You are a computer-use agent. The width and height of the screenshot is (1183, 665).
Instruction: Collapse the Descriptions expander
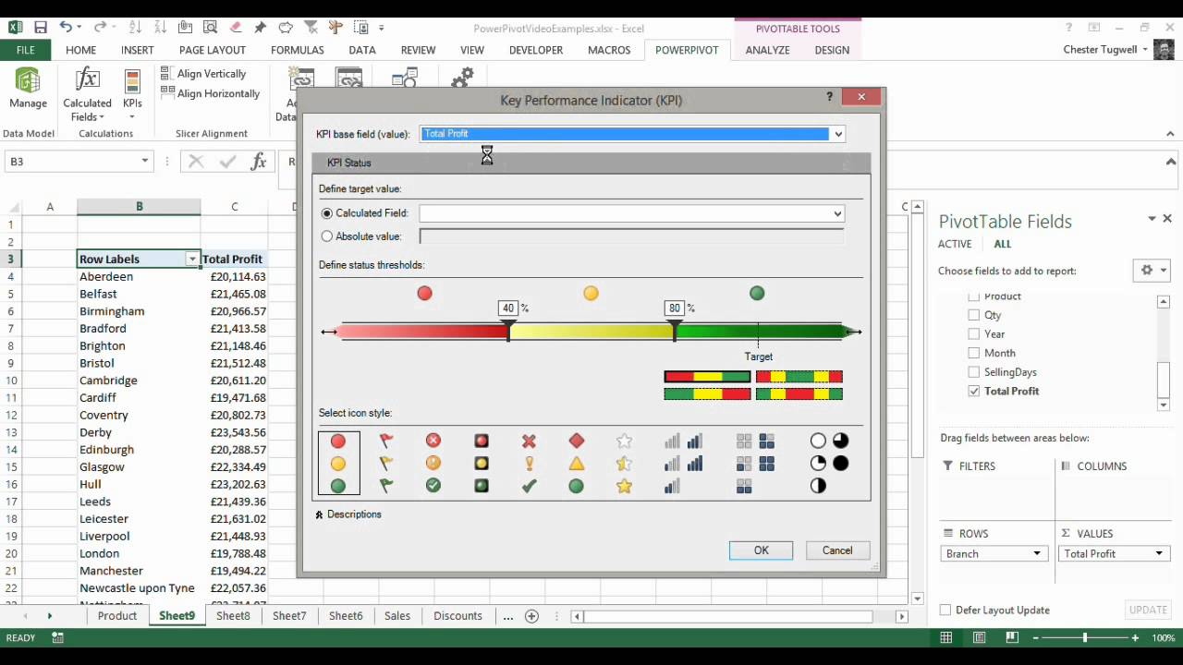[319, 514]
